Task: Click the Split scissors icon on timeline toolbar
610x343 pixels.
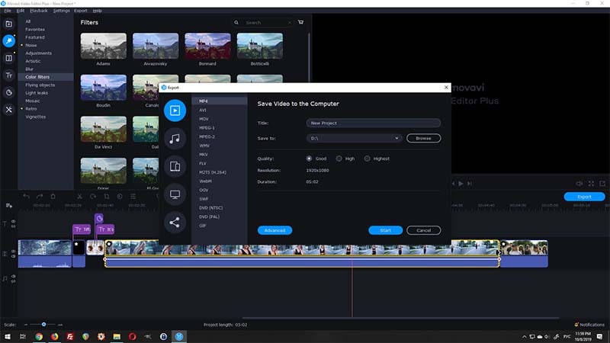Action: [x=79, y=197]
